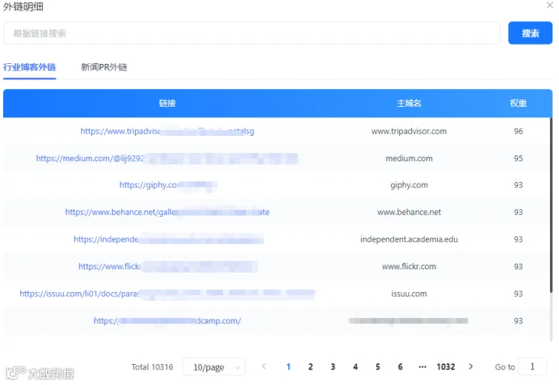This screenshot has width=559, height=385.
Task: Select the www.behance.net domain cell
Action: tap(409, 212)
